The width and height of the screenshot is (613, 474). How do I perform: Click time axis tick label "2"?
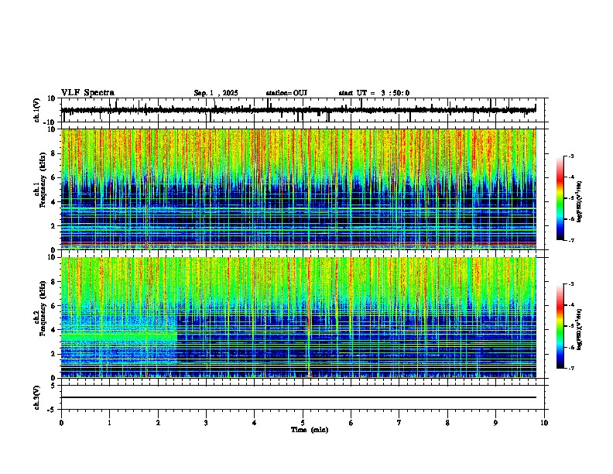point(158,423)
